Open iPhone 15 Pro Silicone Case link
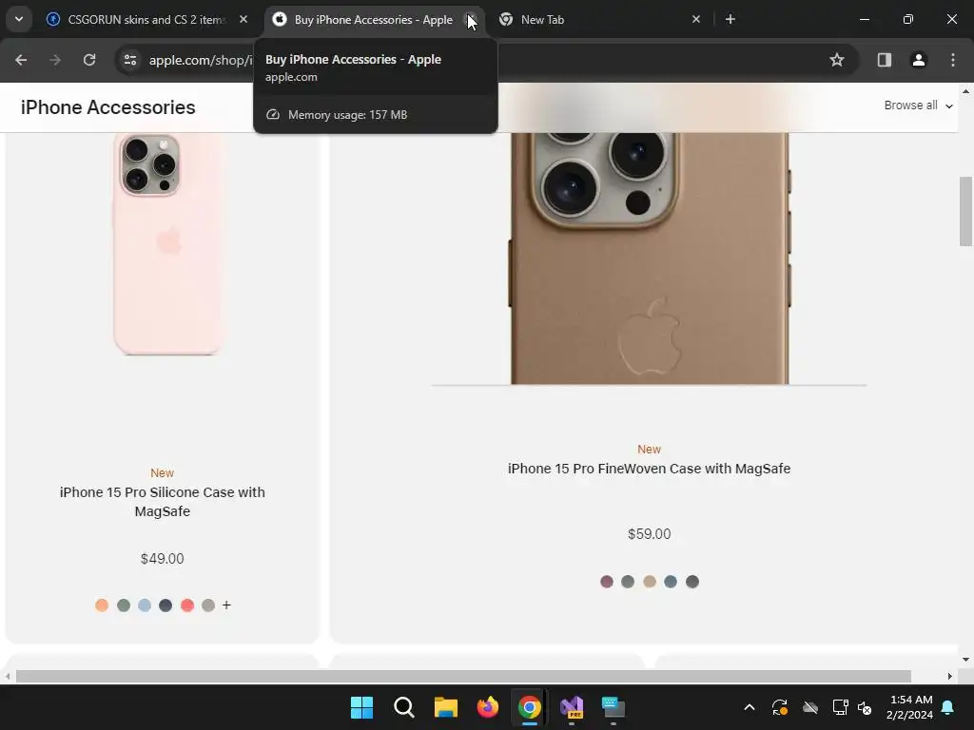Viewport: 974px width, 730px height. coord(162,502)
